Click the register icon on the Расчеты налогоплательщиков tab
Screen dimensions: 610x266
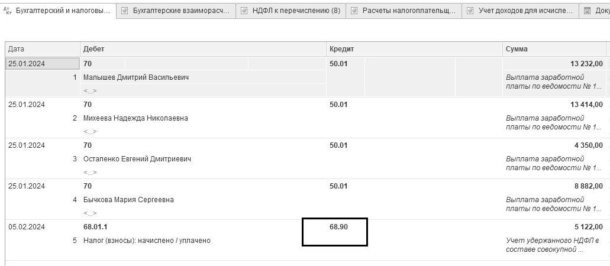[354, 11]
